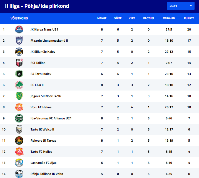Click the Tartu FC Helios team name
This screenshot has width=199, height=178.
[41, 152]
